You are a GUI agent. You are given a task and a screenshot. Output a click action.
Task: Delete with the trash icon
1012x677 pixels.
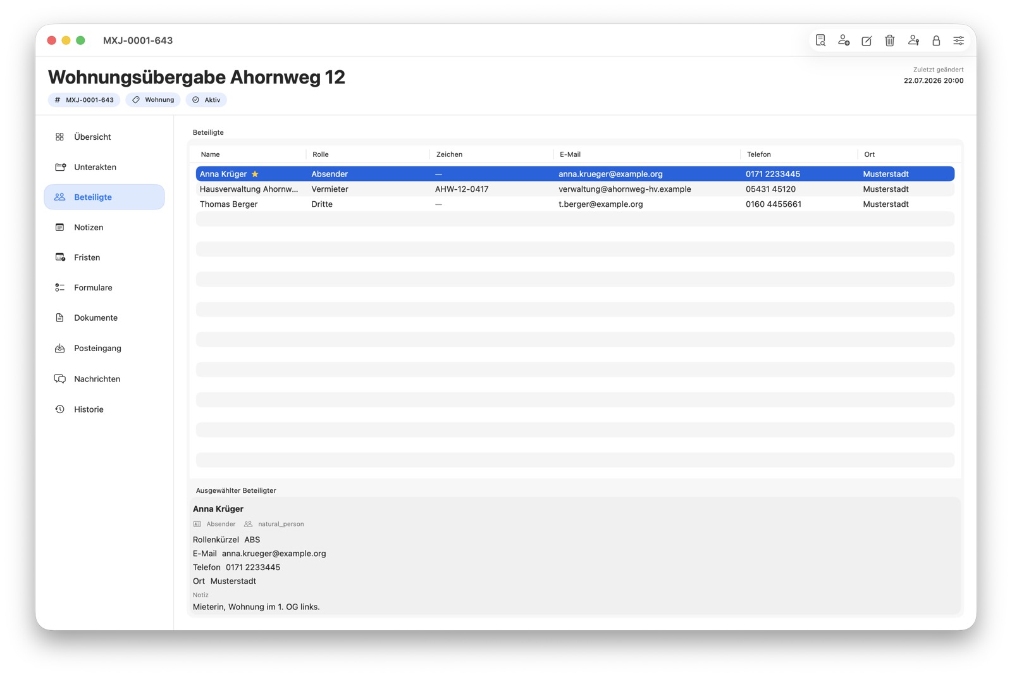click(x=890, y=40)
